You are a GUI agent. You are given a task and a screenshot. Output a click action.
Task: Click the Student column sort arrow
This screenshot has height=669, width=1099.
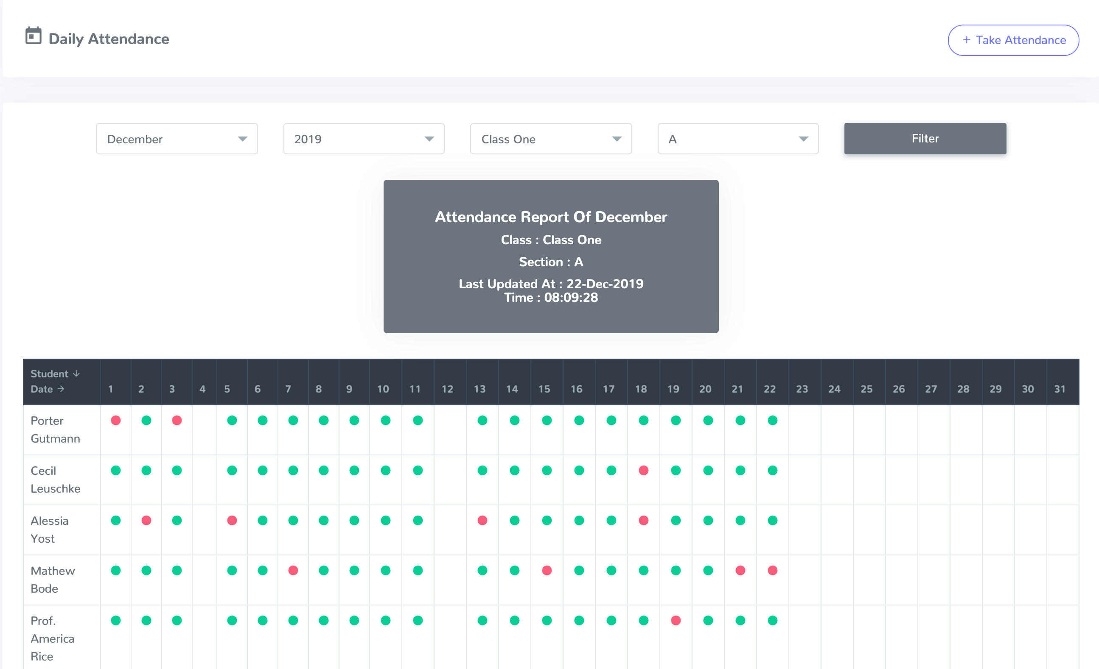tap(77, 373)
